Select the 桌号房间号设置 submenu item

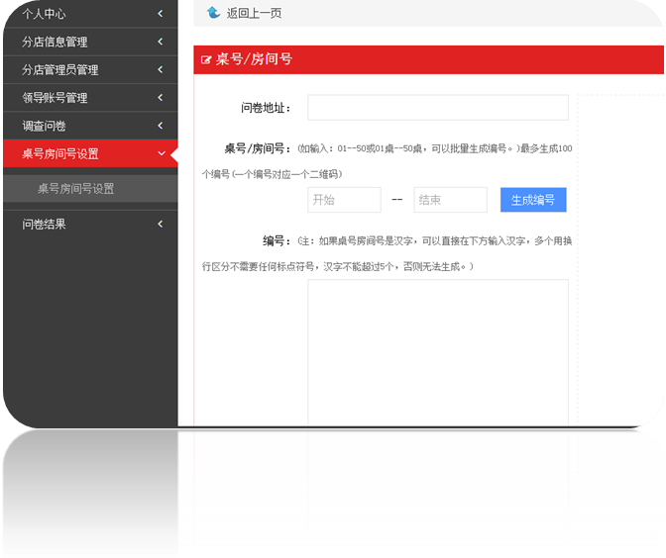tap(90, 189)
